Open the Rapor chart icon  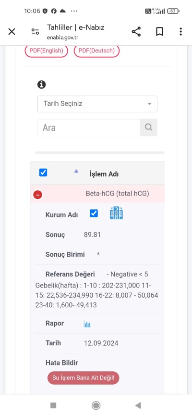(x=87, y=324)
